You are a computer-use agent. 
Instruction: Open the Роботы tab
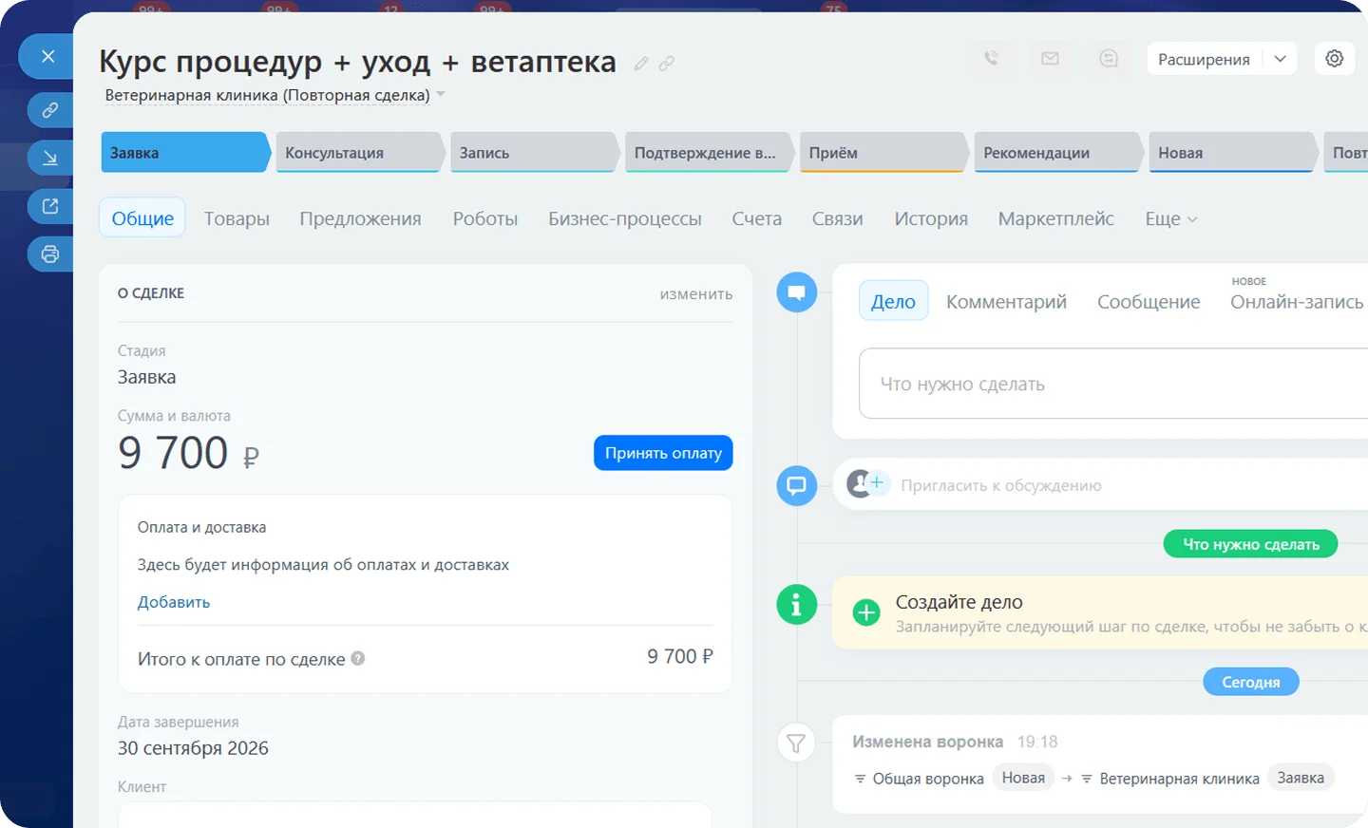click(x=484, y=219)
